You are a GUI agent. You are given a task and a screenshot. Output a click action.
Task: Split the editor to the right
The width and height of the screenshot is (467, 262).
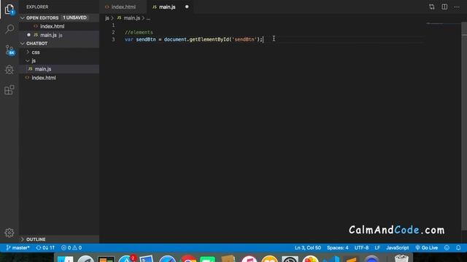(x=444, y=7)
